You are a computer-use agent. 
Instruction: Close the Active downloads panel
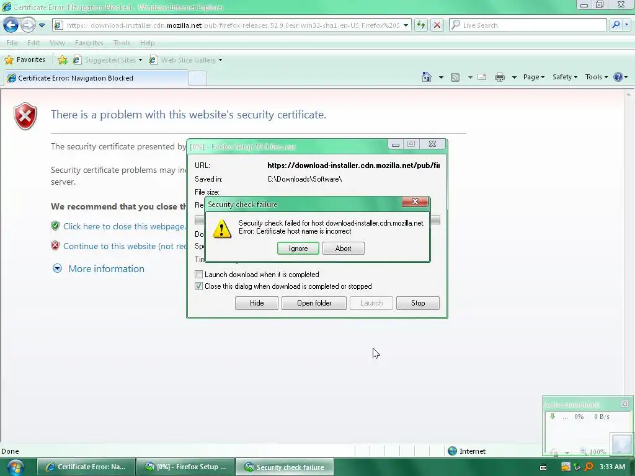624,404
